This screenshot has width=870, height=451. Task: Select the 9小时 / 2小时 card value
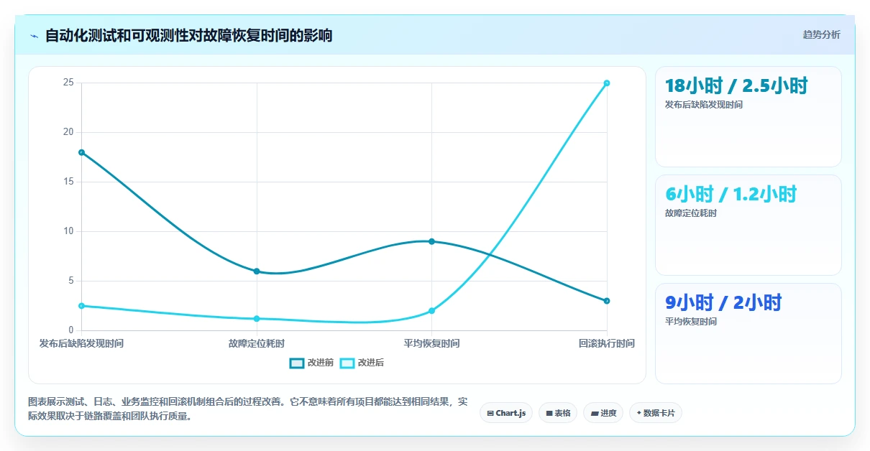point(723,302)
